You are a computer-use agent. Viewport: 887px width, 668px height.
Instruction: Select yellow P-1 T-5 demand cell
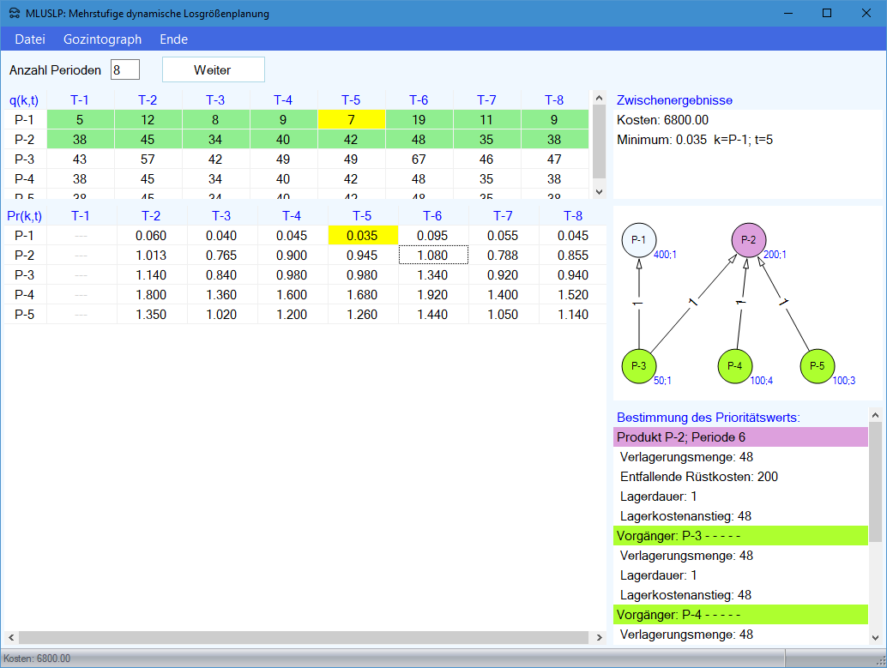[351, 120]
